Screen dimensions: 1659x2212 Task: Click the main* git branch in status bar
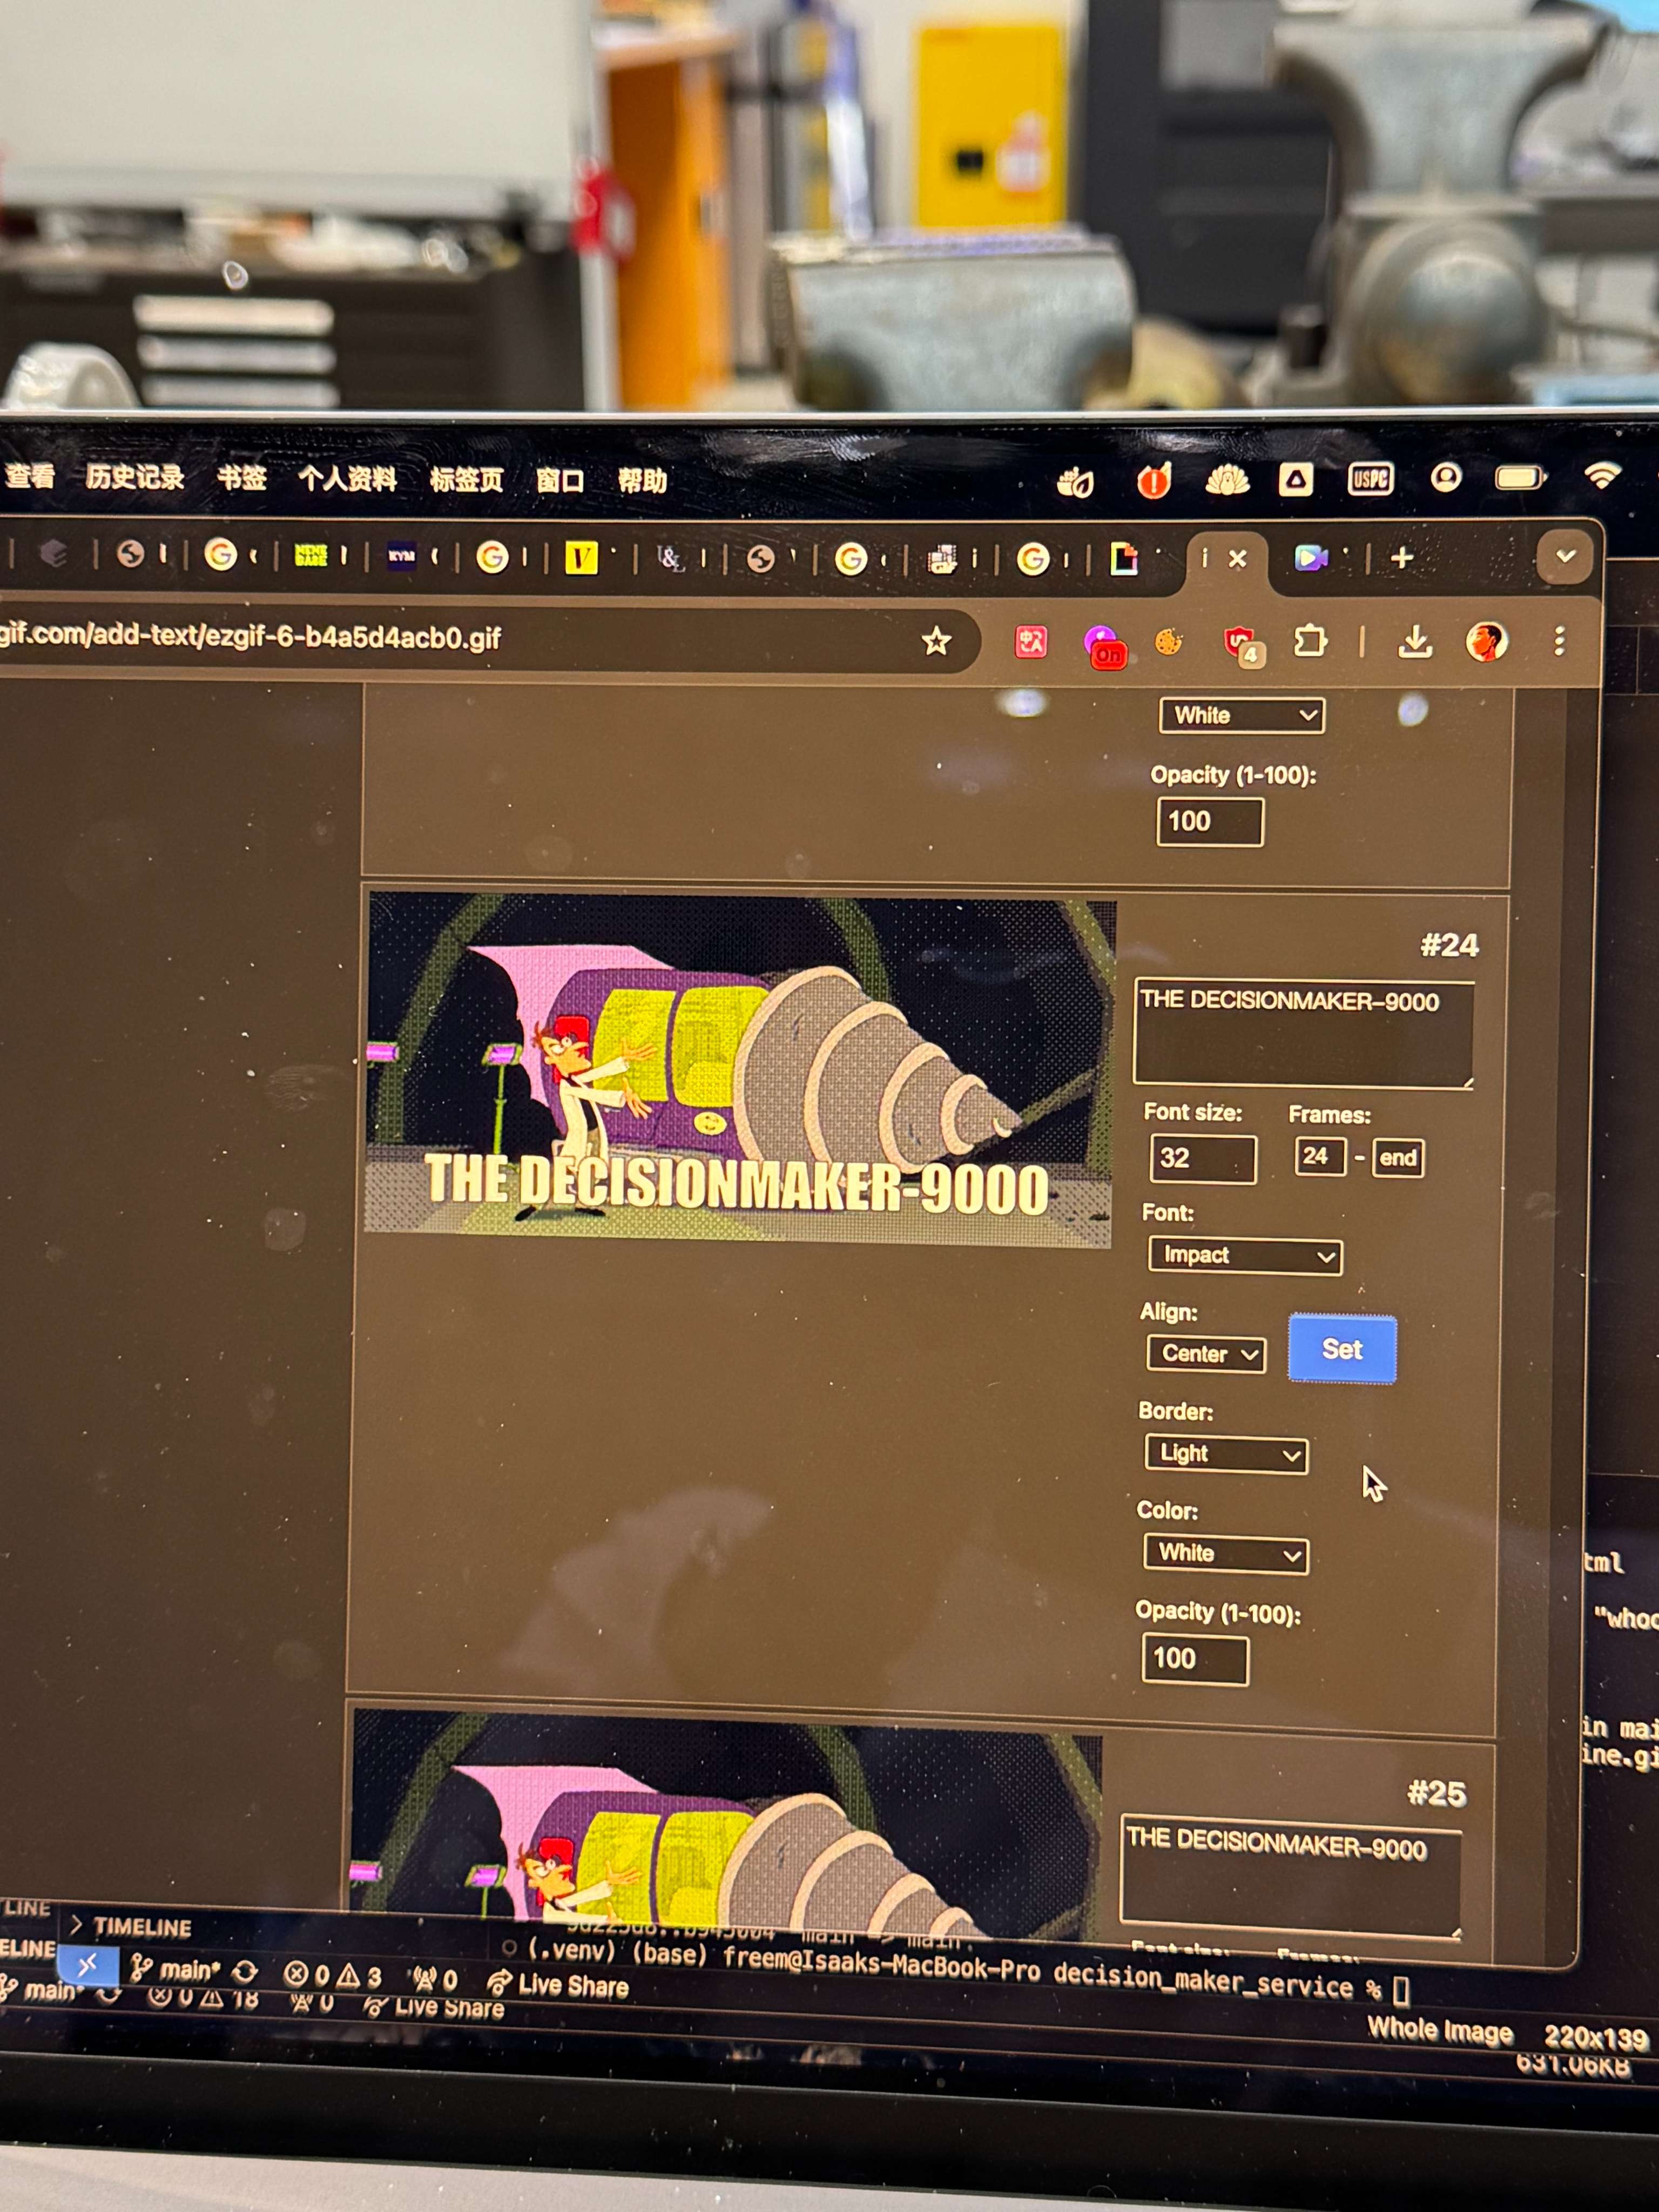click(x=175, y=1970)
